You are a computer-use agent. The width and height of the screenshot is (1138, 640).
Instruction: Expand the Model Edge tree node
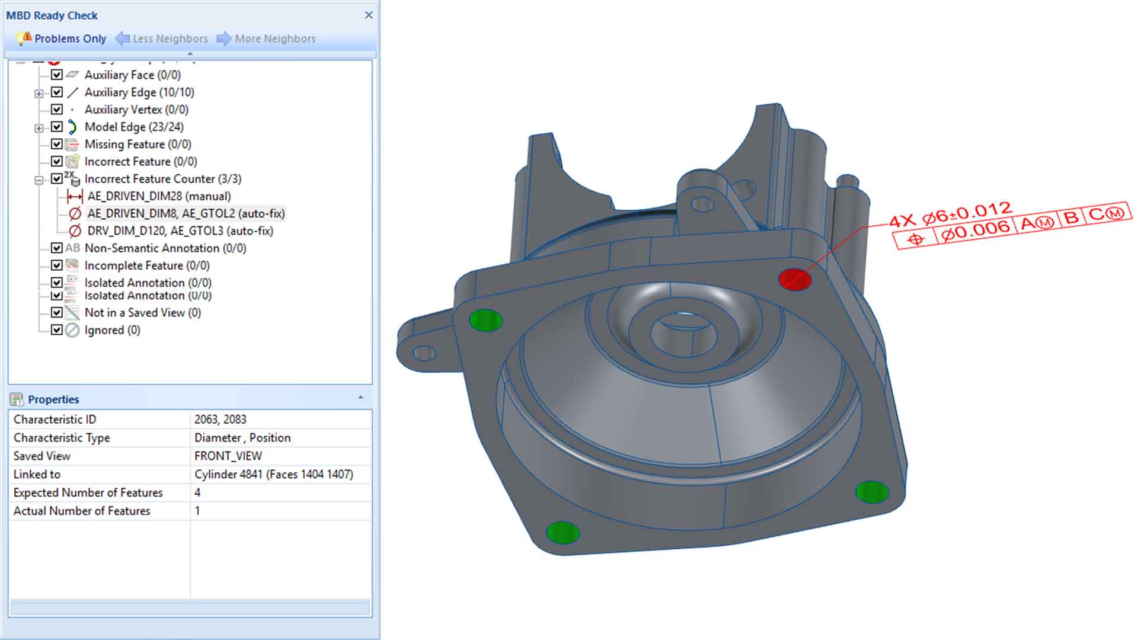click(x=39, y=128)
